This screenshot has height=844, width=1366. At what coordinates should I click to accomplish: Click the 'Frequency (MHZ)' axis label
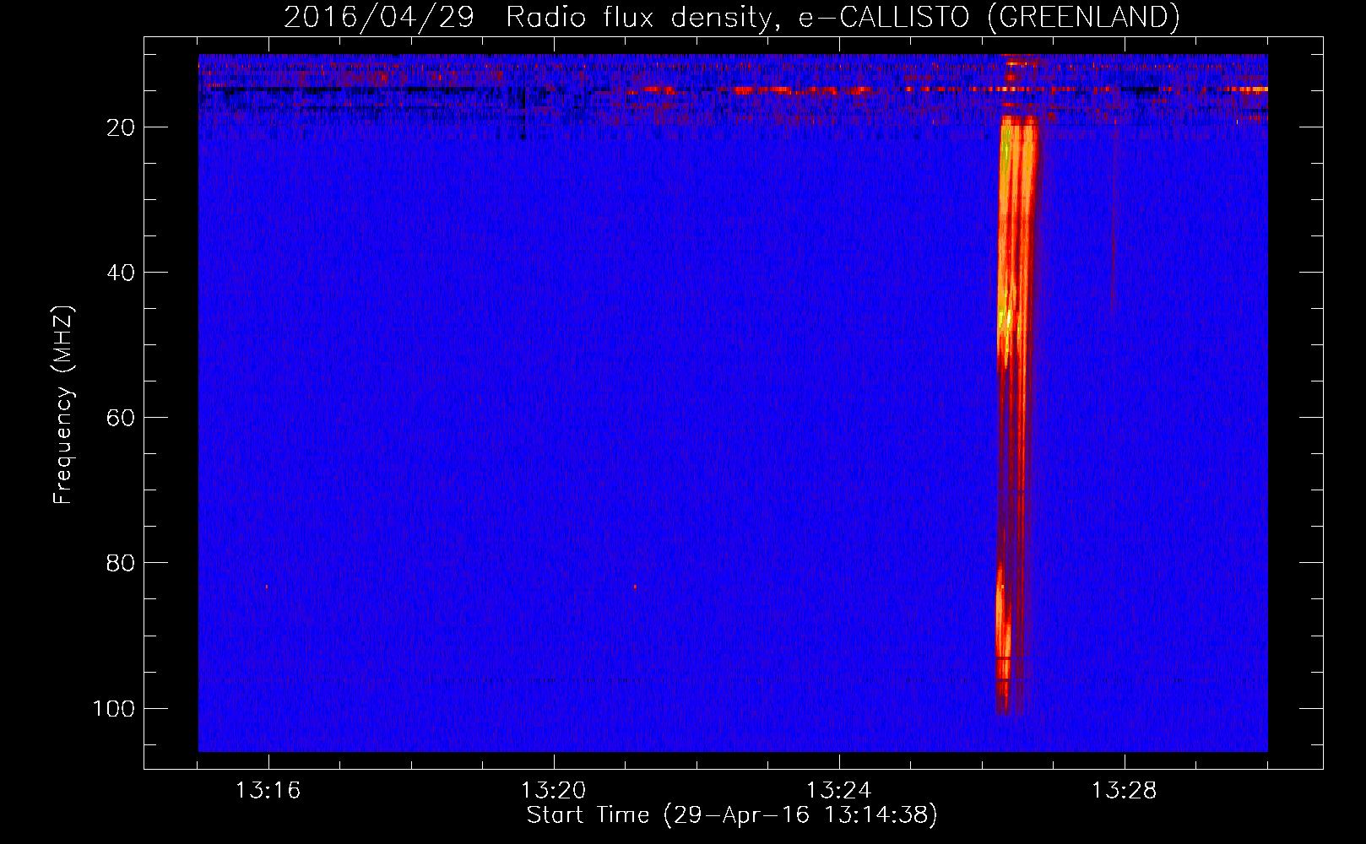coord(63,405)
